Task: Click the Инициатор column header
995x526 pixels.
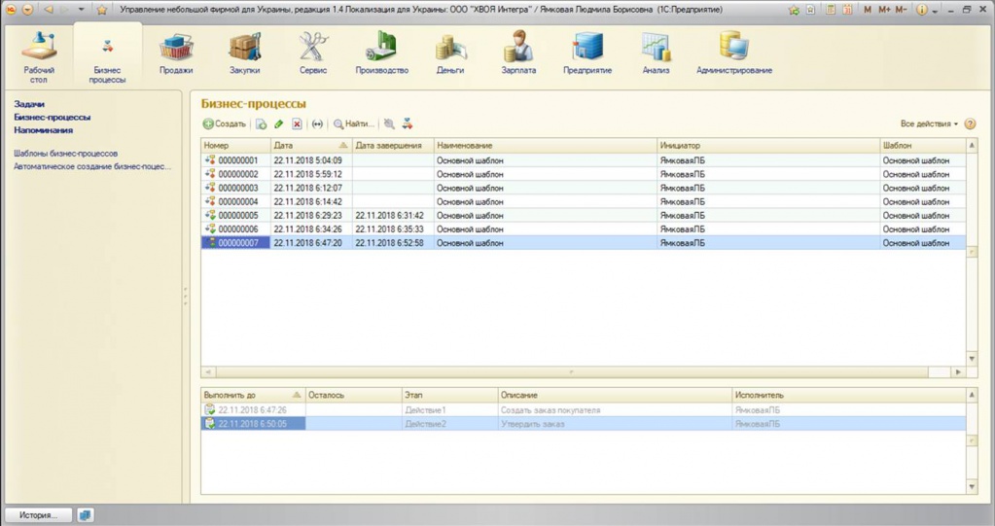Action: point(768,145)
